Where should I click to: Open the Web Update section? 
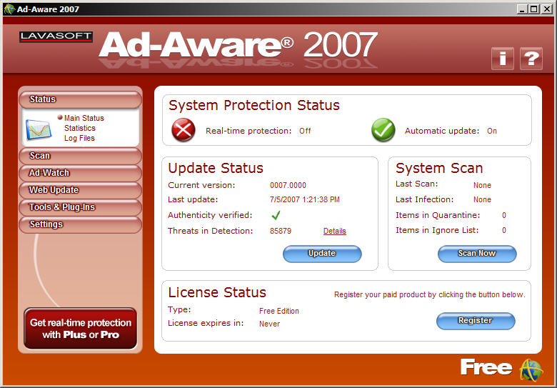point(80,190)
